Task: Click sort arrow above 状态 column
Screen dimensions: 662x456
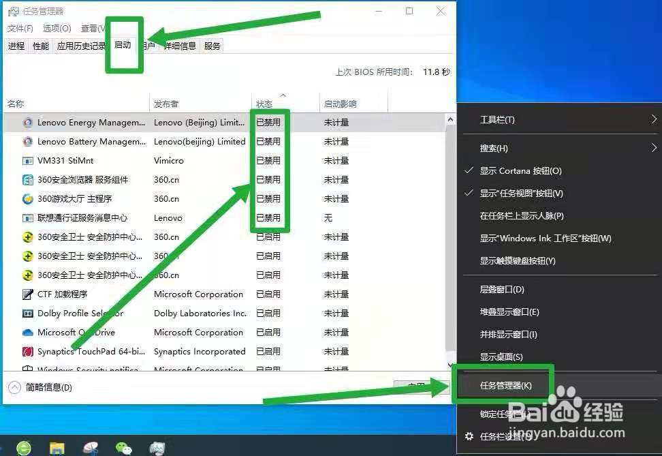Action: pos(283,95)
